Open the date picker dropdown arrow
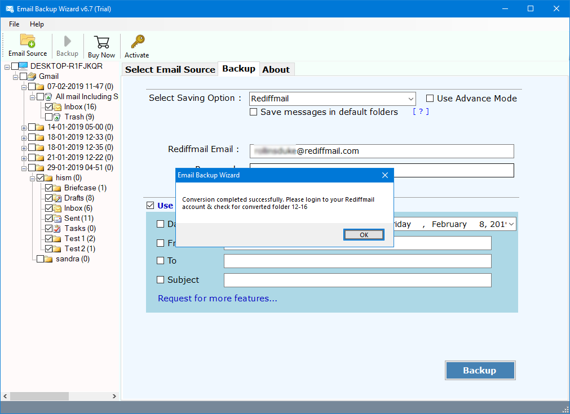 pos(511,224)
